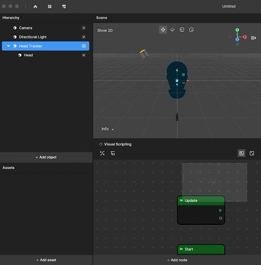Collapse the Head Tracker tree item
This screenshot has height=265, width=261.
pyautogui.click(x=8, y=46)
